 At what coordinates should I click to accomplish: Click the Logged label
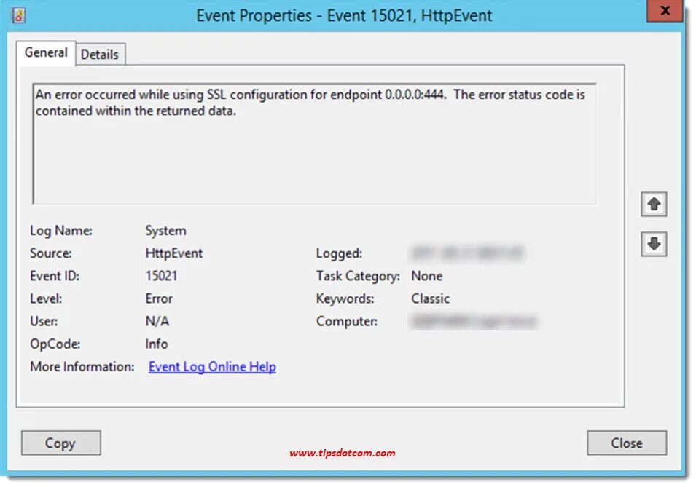click(x=339, y=253)
